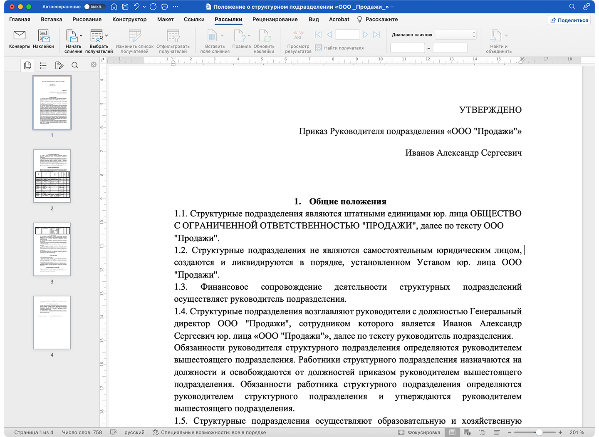Switch to the Рецензирование tab
This screenshot has width=599, height=437.
point(275,19)
